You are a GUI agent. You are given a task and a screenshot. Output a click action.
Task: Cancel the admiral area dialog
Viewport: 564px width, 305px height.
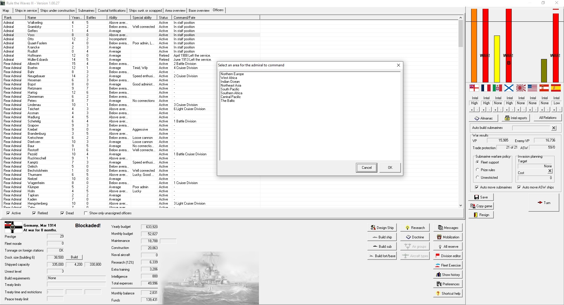[366, 168]
